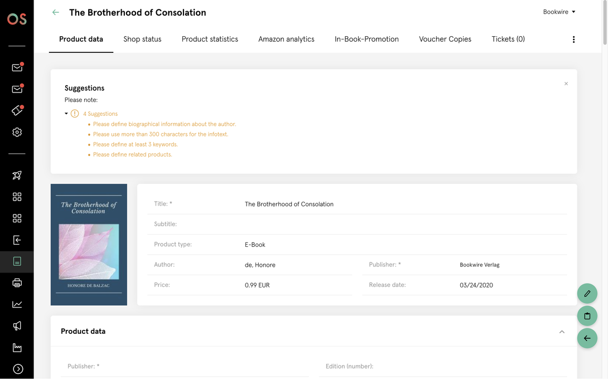Viewport: 608px width, 380px height.
Task: Click the clipboard copy floating button
Action: 587,316
